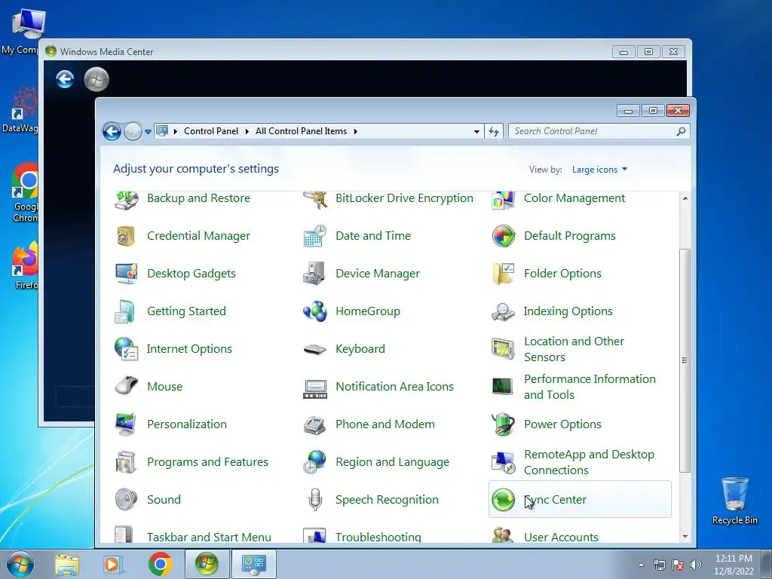Open Windows Explorer from the taskbar
The height and width of the screenshot is (579, 772).
pyautogui.click(x=67, y=564)
